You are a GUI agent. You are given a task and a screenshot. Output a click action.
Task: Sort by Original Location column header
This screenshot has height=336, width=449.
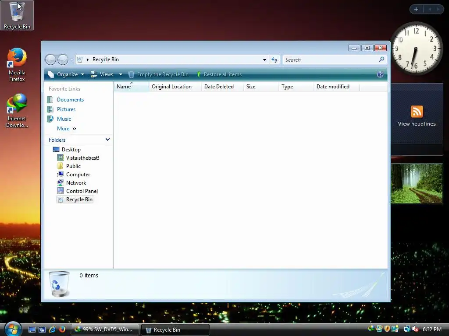[x=175, y=87]
